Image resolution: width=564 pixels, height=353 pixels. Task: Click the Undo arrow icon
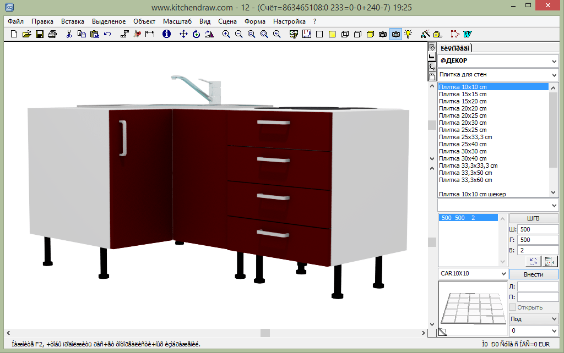[x=107, y=34]
